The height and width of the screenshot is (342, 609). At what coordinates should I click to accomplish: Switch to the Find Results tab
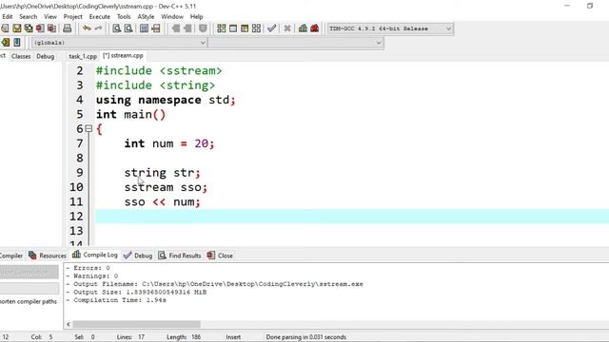click(180, 256)
